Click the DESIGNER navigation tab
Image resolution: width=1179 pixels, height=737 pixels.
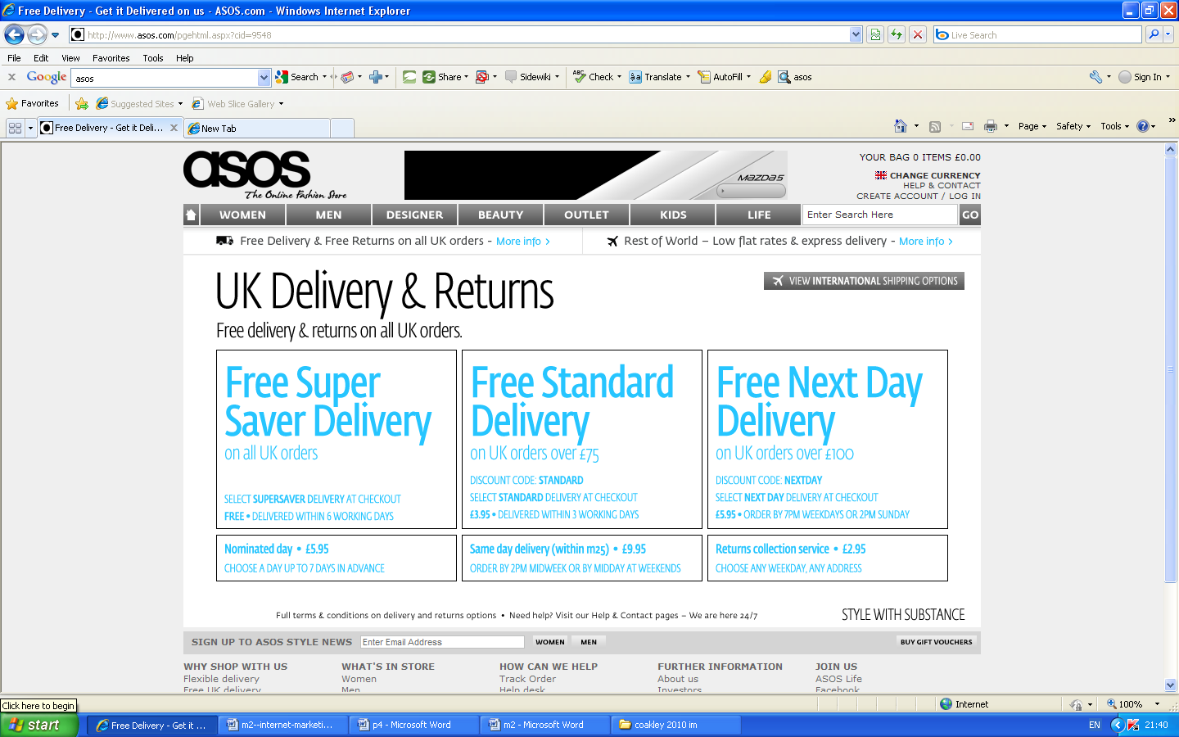[x=414, y=215]
